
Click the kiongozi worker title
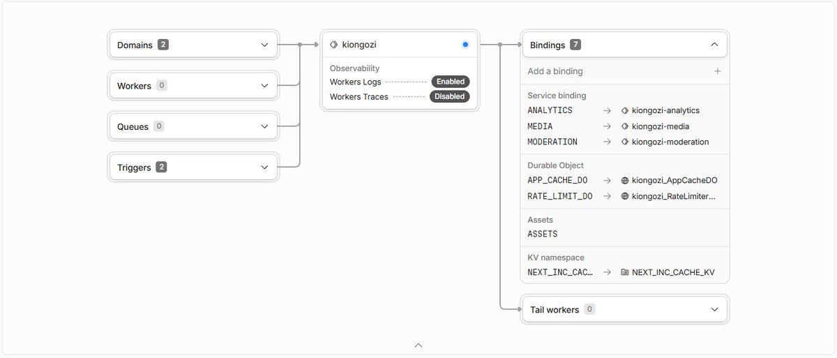click(359, 45)
